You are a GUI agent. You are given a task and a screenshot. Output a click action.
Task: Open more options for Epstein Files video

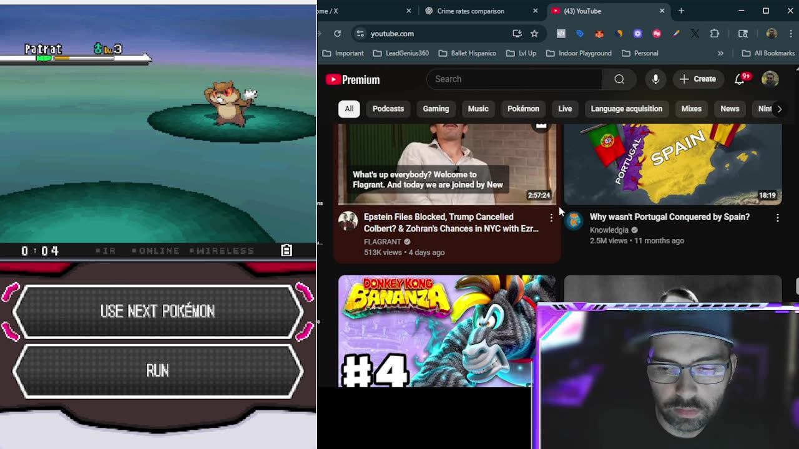click(x=551, y=218)
